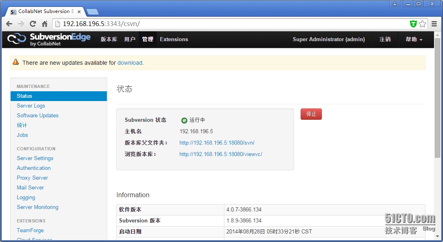Open the Extensions navigation item
This screenshot has height=242, width=443.
174,39
